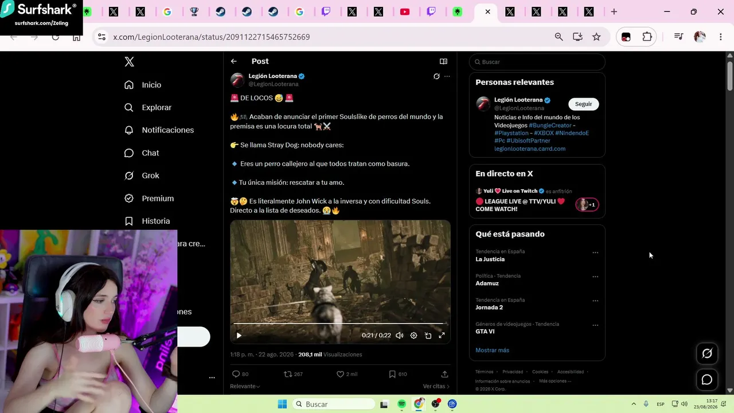Open the Yuli Live on Twitch broadcast
This screenshot has height=413, width=734.
click(x=537, y=200)
